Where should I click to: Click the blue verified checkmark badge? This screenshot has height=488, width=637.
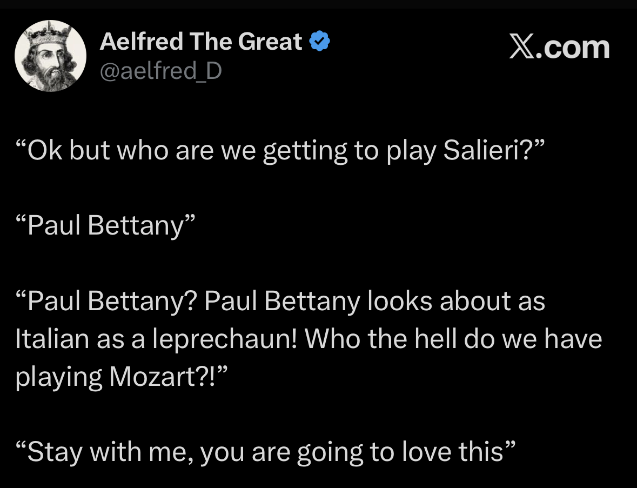pyautogui.click(x=319, y=42)
